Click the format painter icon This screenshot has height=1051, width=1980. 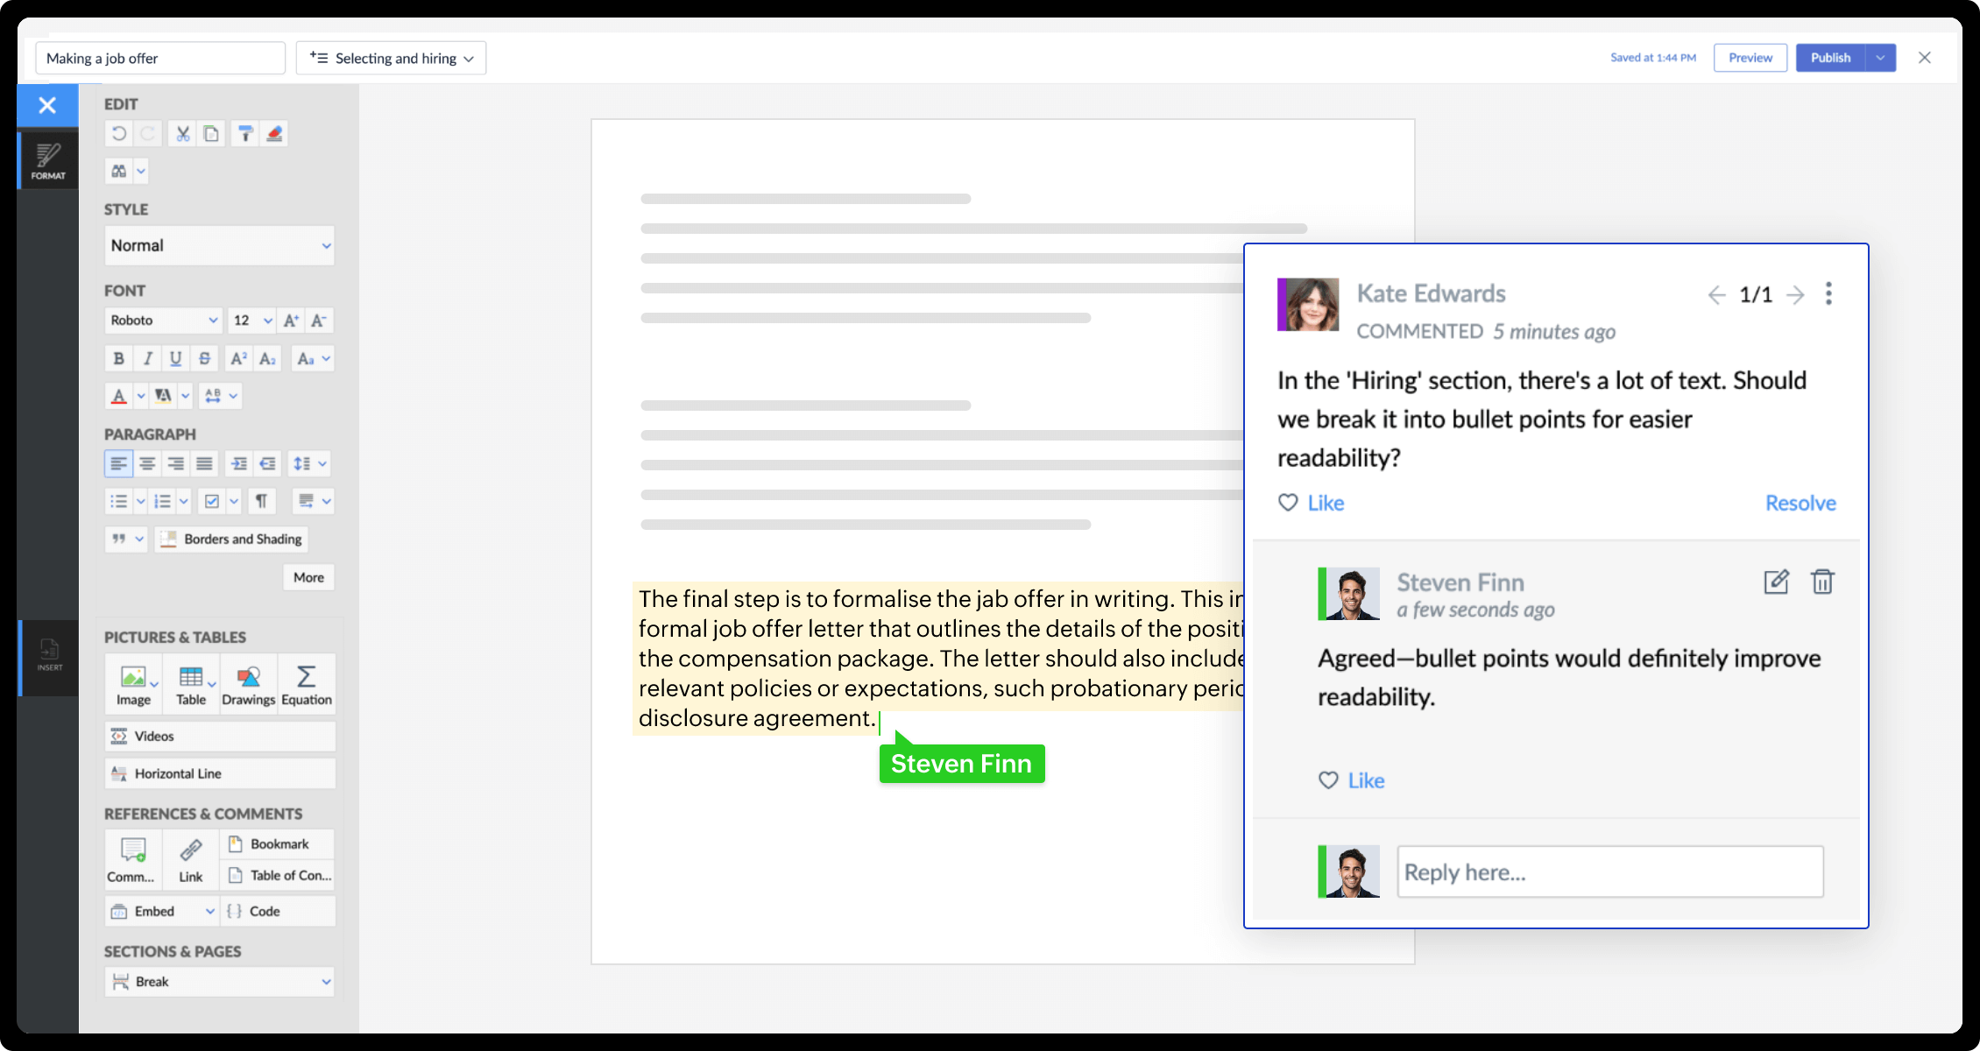click(x=245, y=134)
